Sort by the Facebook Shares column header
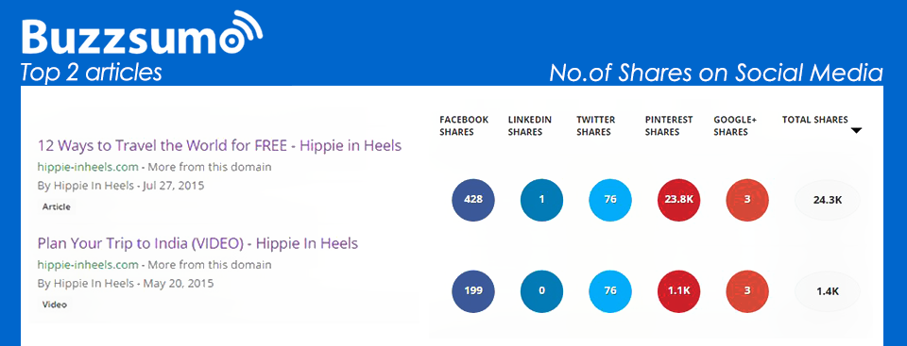Image resolution: width=907 pixels, height=346 pixels. pyautogui.click(x=464, y=125)
